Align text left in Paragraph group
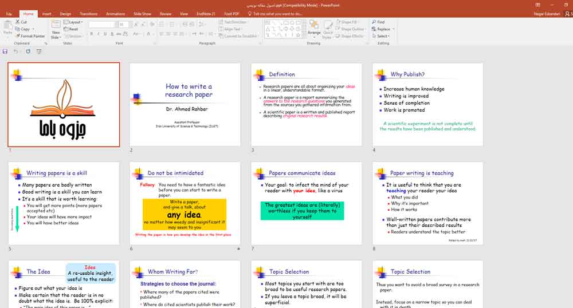Screen dimensions: 573x308 [162, 34]
